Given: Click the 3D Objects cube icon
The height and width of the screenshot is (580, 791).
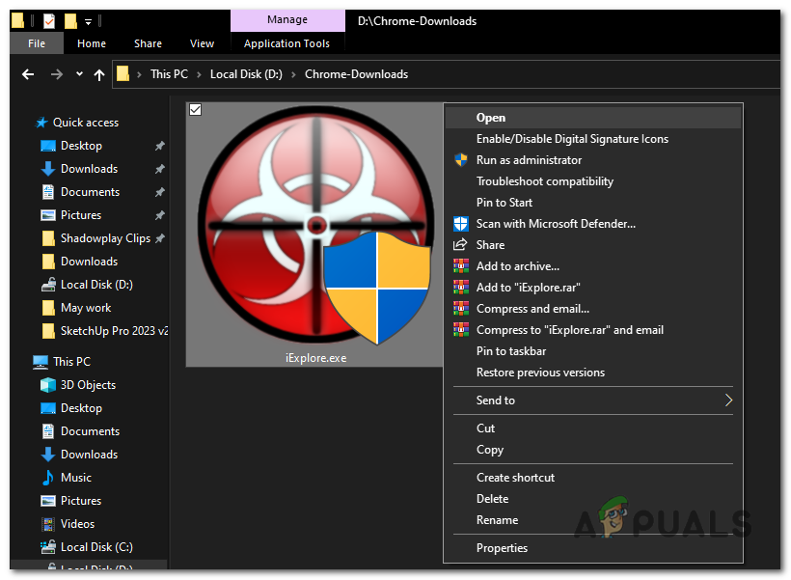Looking at the screenshot, I should 48,385.
